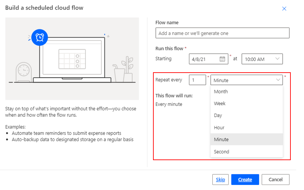This screenshot has height=190, width=304.
Task: Close the scheduled cloud flow dialog
Action: 284,8
